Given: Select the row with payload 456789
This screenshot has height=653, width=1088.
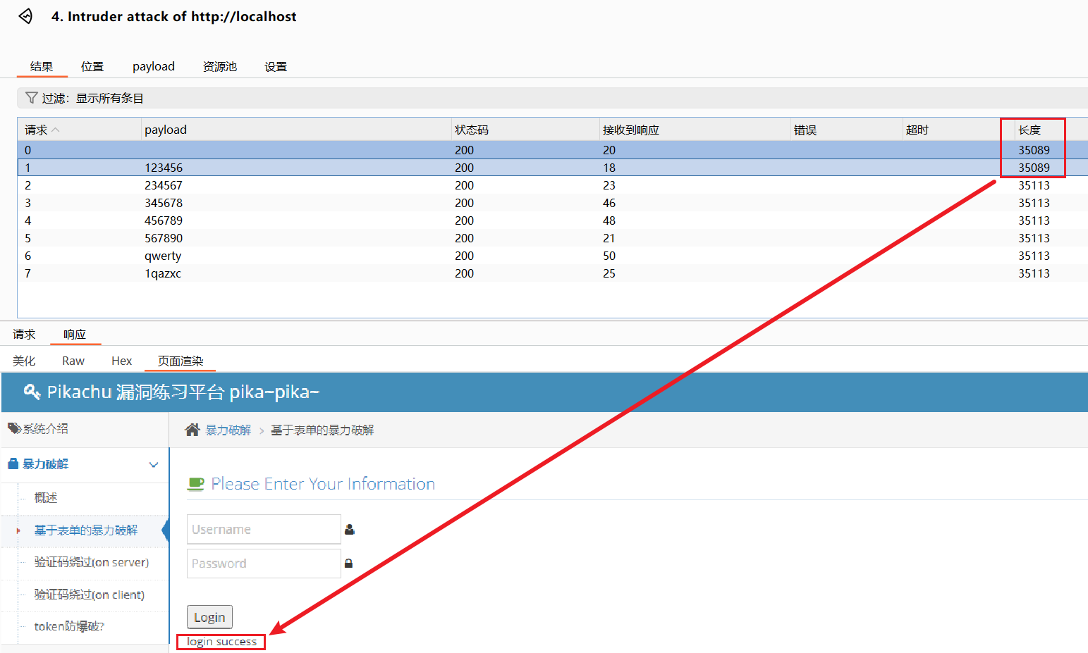Looking at the screenshot, I should coord(552,220).
